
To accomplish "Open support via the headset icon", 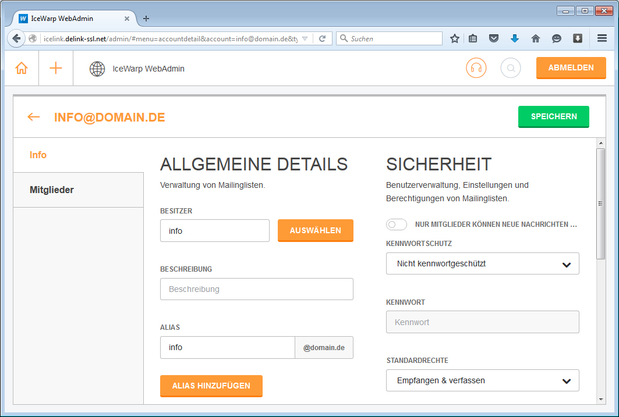I will pos(476,68).
